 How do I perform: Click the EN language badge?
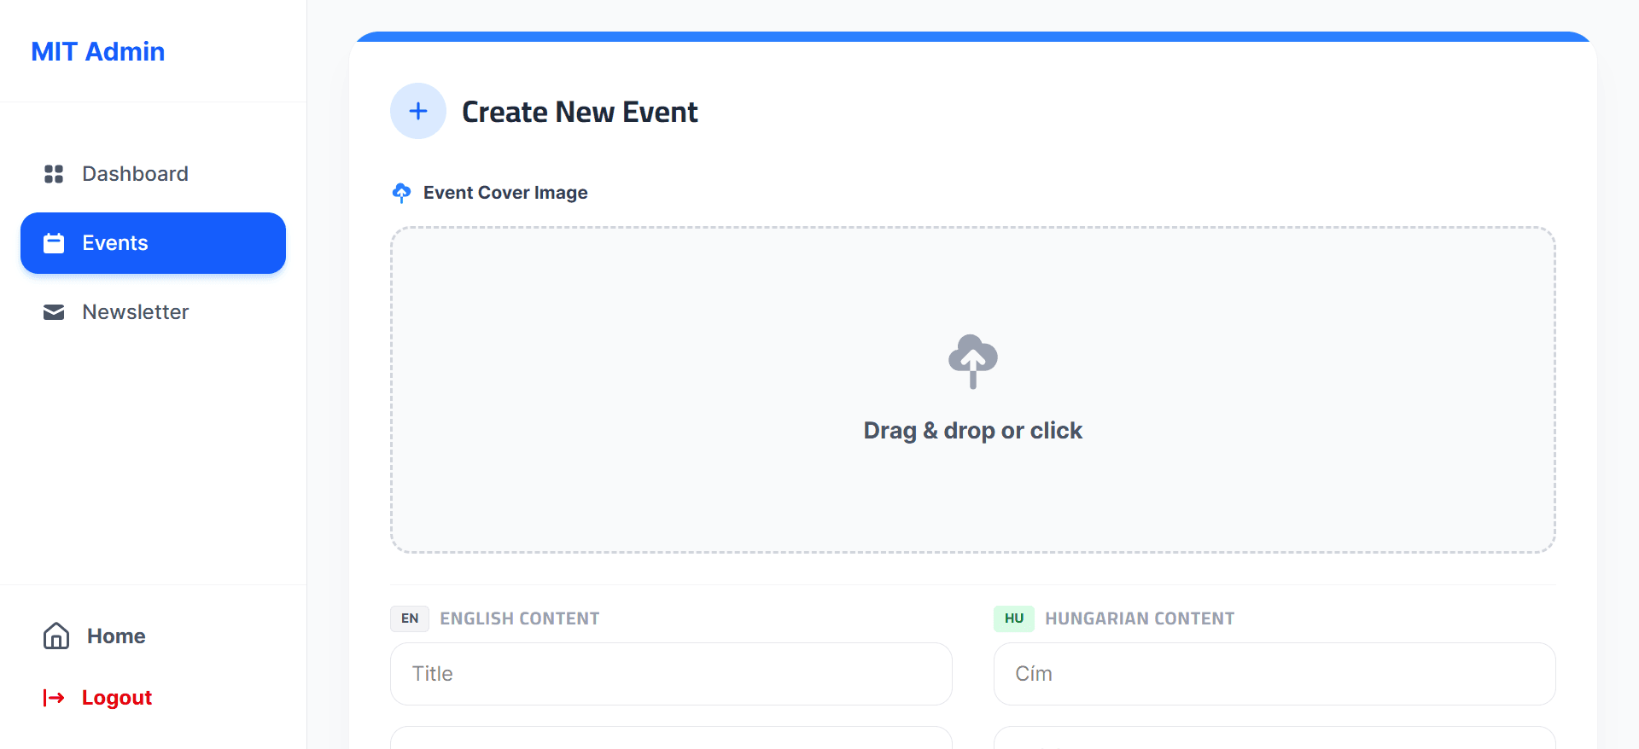click(410, 618)
